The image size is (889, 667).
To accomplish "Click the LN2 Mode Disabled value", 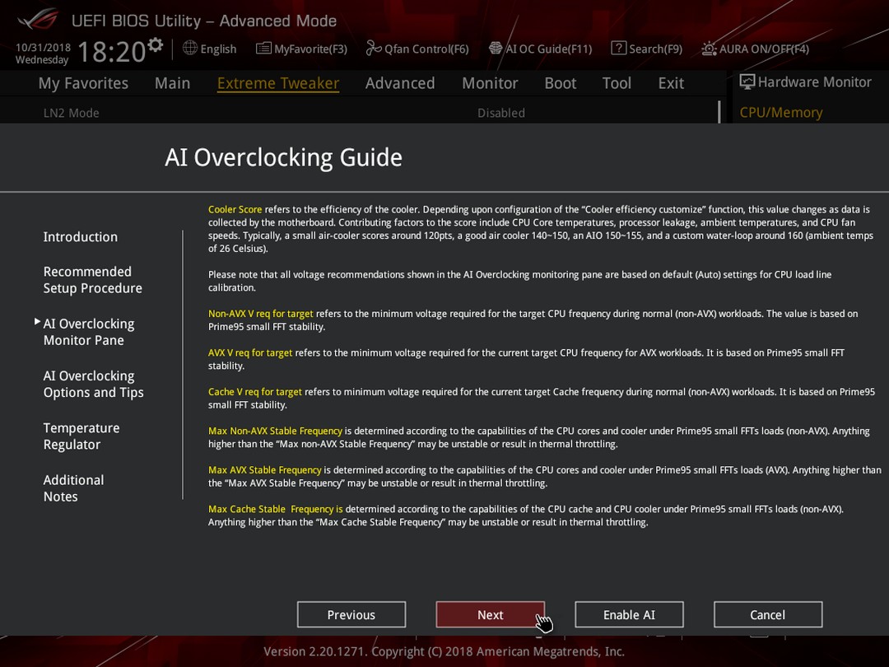I will (x=501, y=113).
